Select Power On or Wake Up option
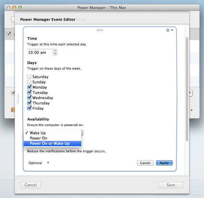 [x=52, y=143]
